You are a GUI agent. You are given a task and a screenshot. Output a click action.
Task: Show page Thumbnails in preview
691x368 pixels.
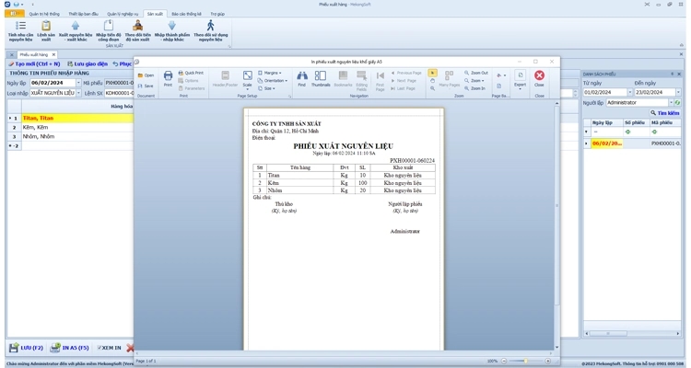pyautogui.click(x=320, y=78)
